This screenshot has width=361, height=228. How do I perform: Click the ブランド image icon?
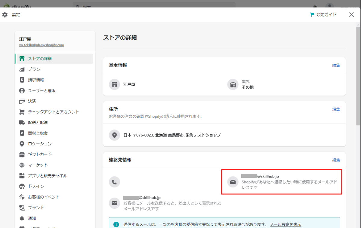(22, 208)
